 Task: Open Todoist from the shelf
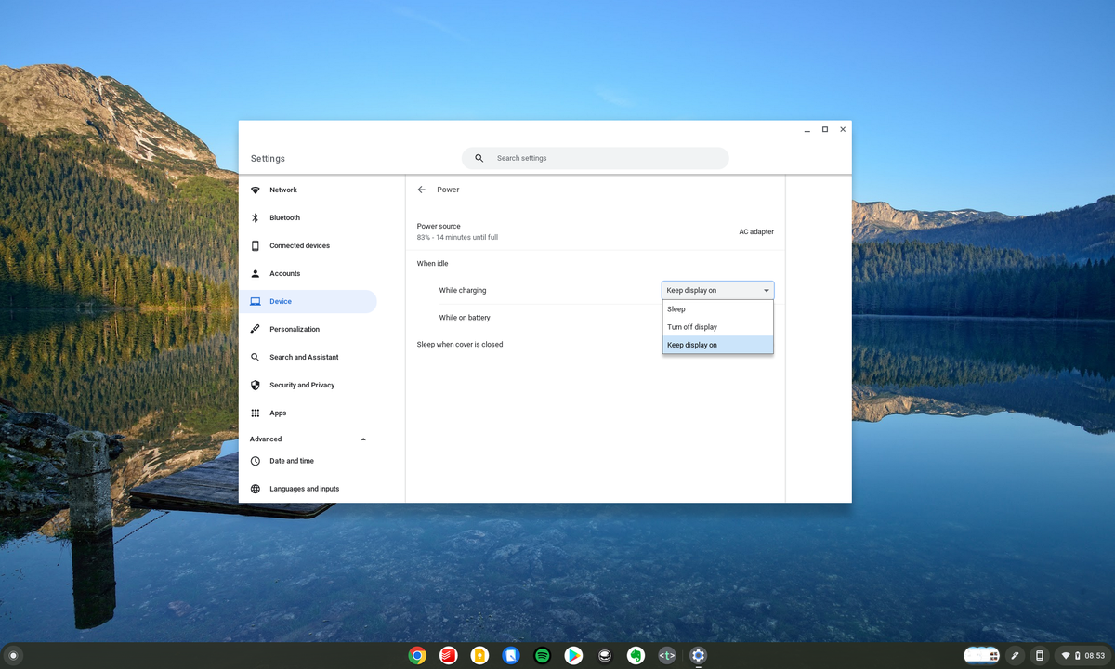click(x=449, y=655)
